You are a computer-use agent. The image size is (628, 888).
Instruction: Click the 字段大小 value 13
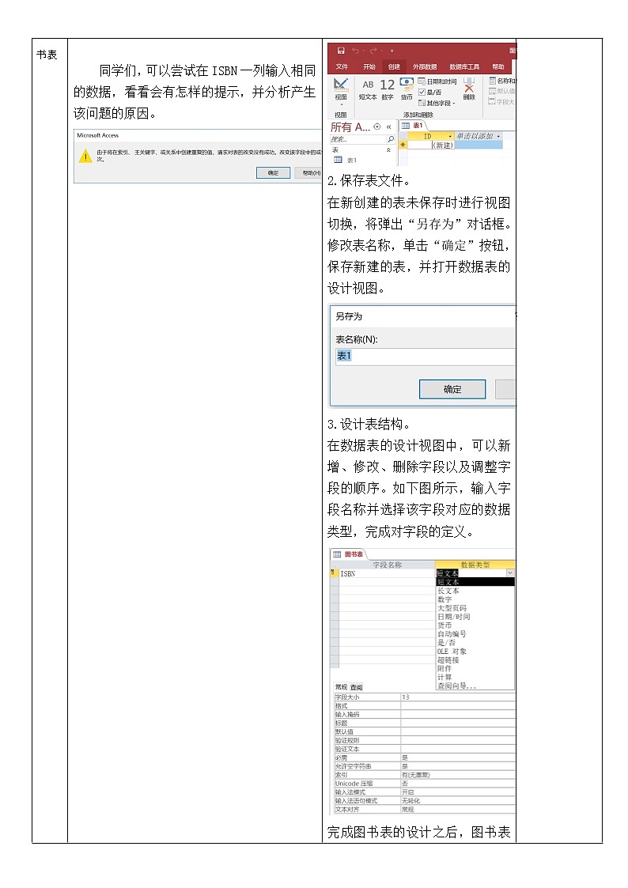(x=458, y=697)
